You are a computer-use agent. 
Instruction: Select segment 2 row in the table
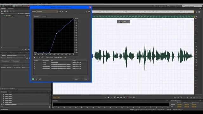(x=61, y=64)
